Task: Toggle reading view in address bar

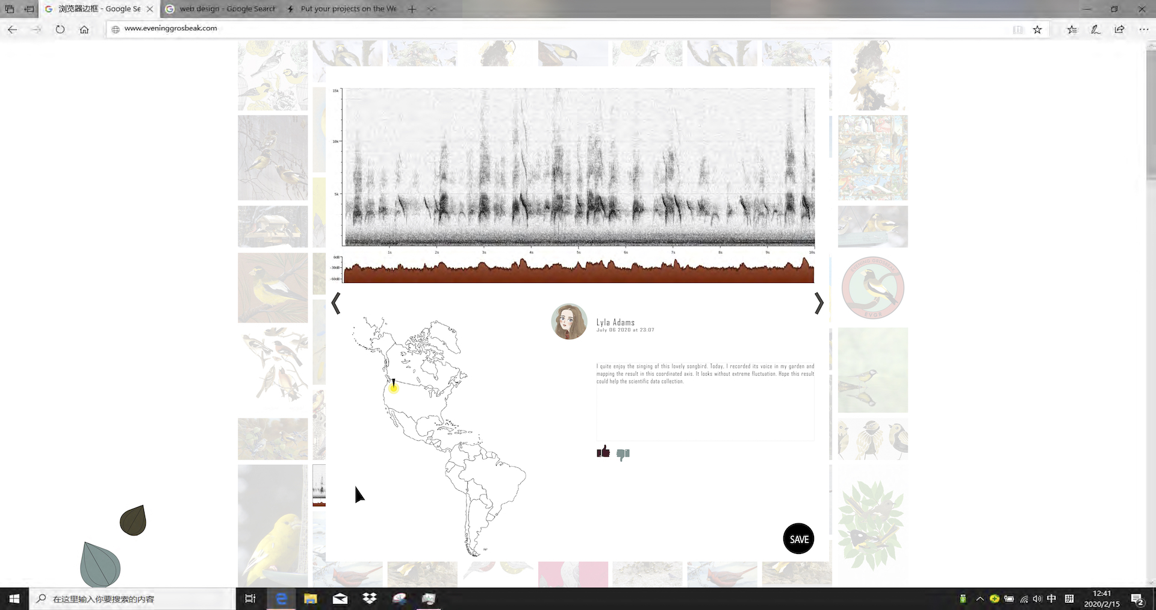Action: tap(1018, 30)
